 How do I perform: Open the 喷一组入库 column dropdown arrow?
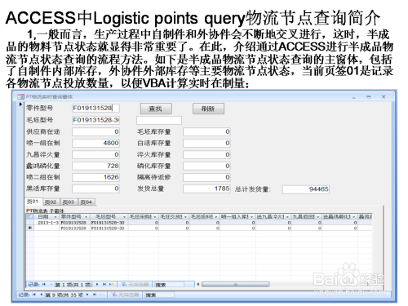pyautogui.click(x=252, y=217)
